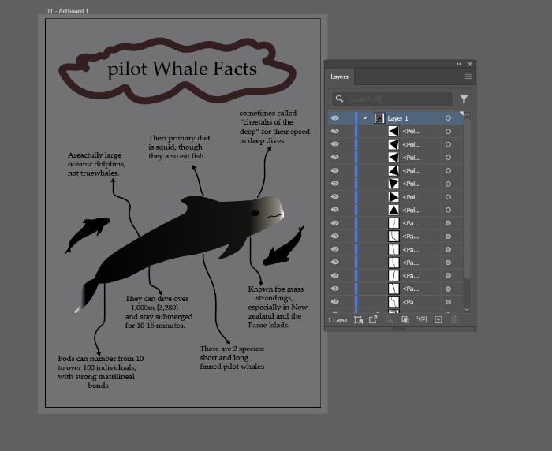Image resolution: width=552 pixels, height=451 pixels.
Task: Toggle eye of the last fully visible path row
Action: (x=335, y=302)
